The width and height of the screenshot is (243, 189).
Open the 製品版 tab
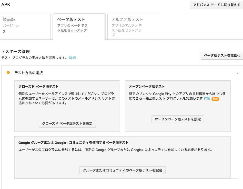(x=25, y=27)
